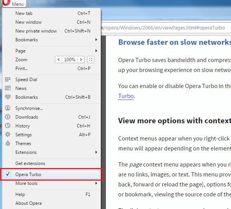Follow the Turbo link in the page
The image size is (231, 209).
[x=126, y=96]
